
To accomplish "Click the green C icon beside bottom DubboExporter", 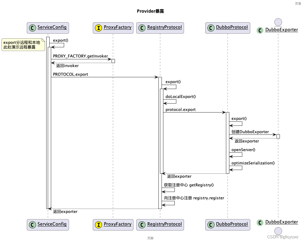I will pos(260,223).
